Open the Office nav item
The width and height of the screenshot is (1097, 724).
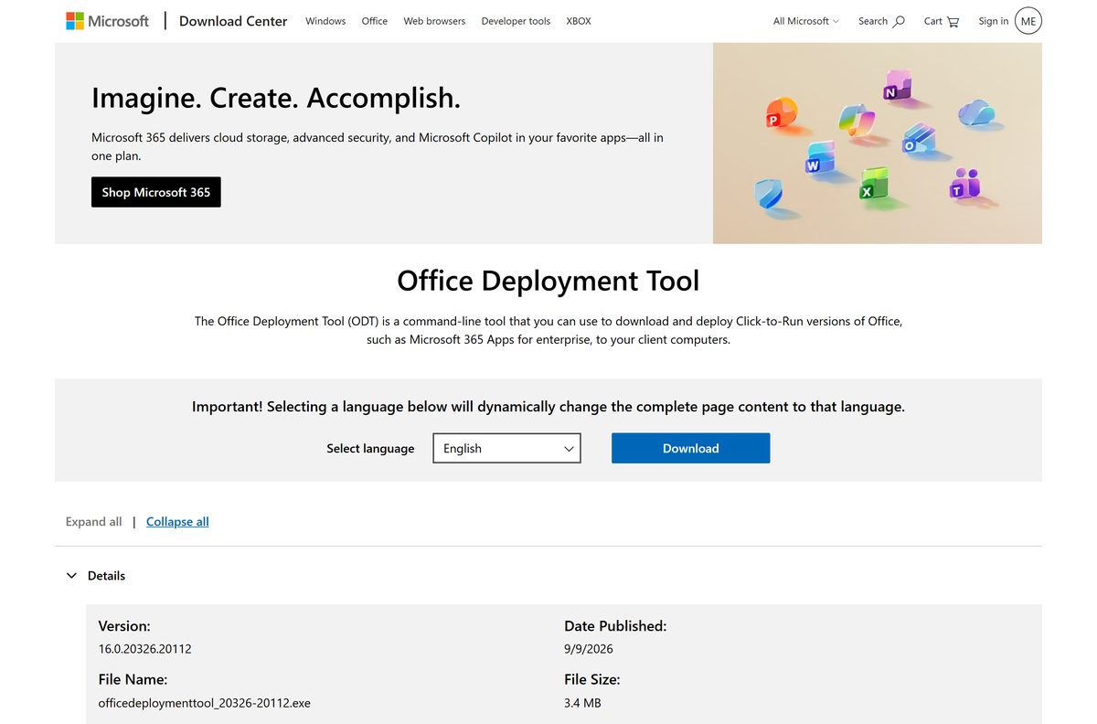(375, 21)
